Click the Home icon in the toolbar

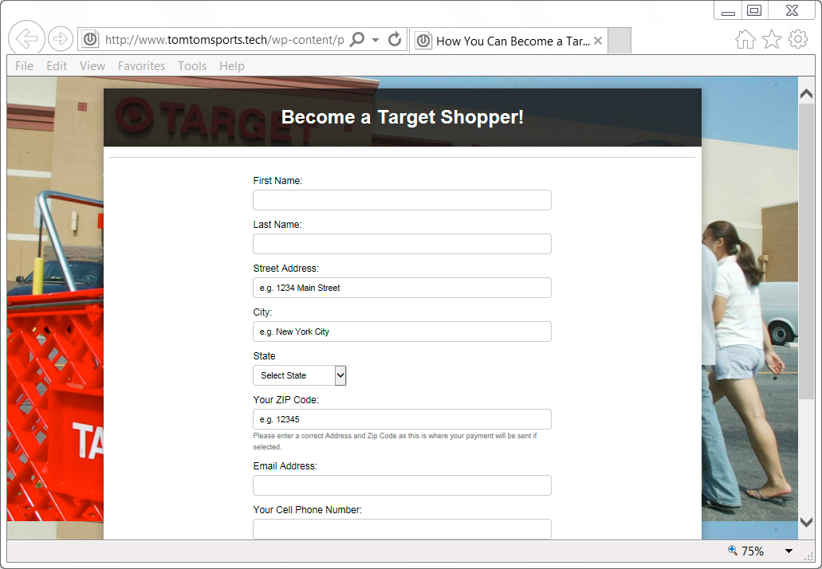point(745,39)
